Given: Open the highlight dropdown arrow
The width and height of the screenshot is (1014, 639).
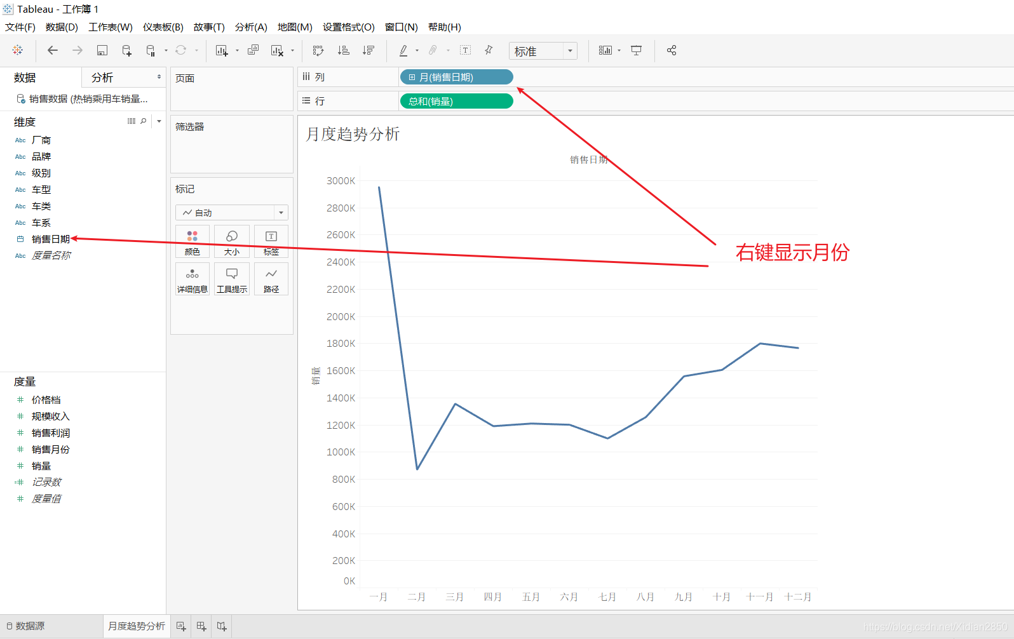Looking at the screenshot, I should pyautogui.click(x=417, y=50).
